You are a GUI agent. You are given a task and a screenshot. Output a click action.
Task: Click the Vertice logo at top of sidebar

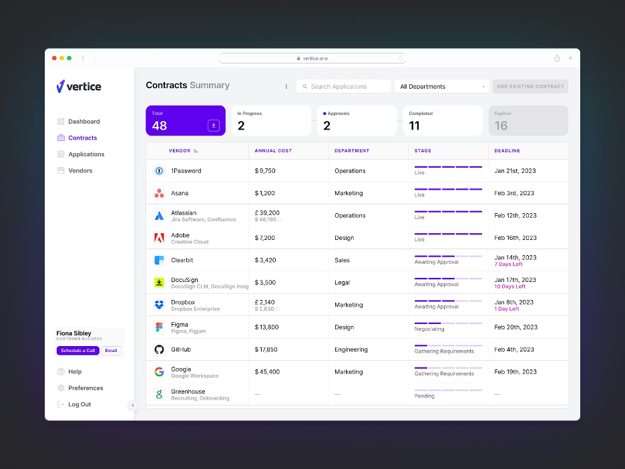(x=80, y=86)
